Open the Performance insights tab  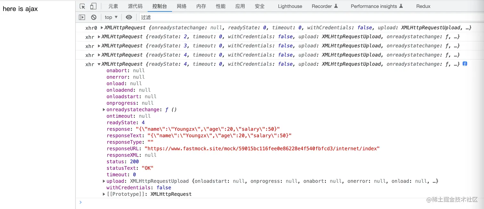377,6
